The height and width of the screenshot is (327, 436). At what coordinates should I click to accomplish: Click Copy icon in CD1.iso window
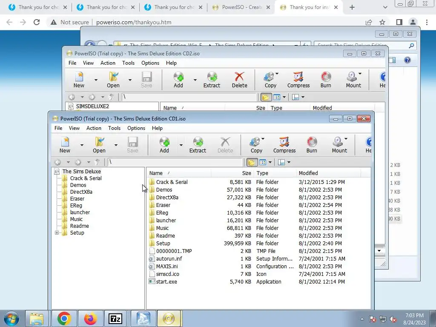coord(256,145)
